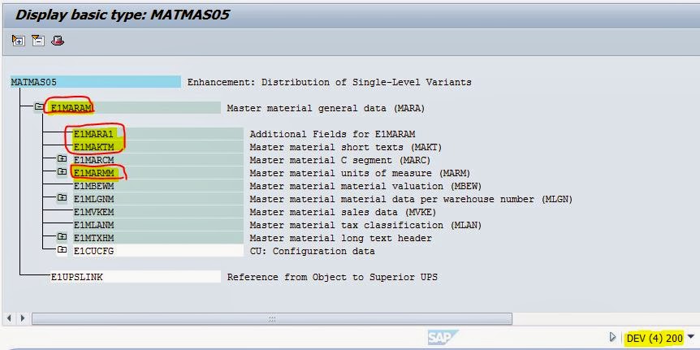700x350 pixels.
Task: Select the E1MAKTM short texts segment
Action: pyautogui.click(x=94, y=147)
